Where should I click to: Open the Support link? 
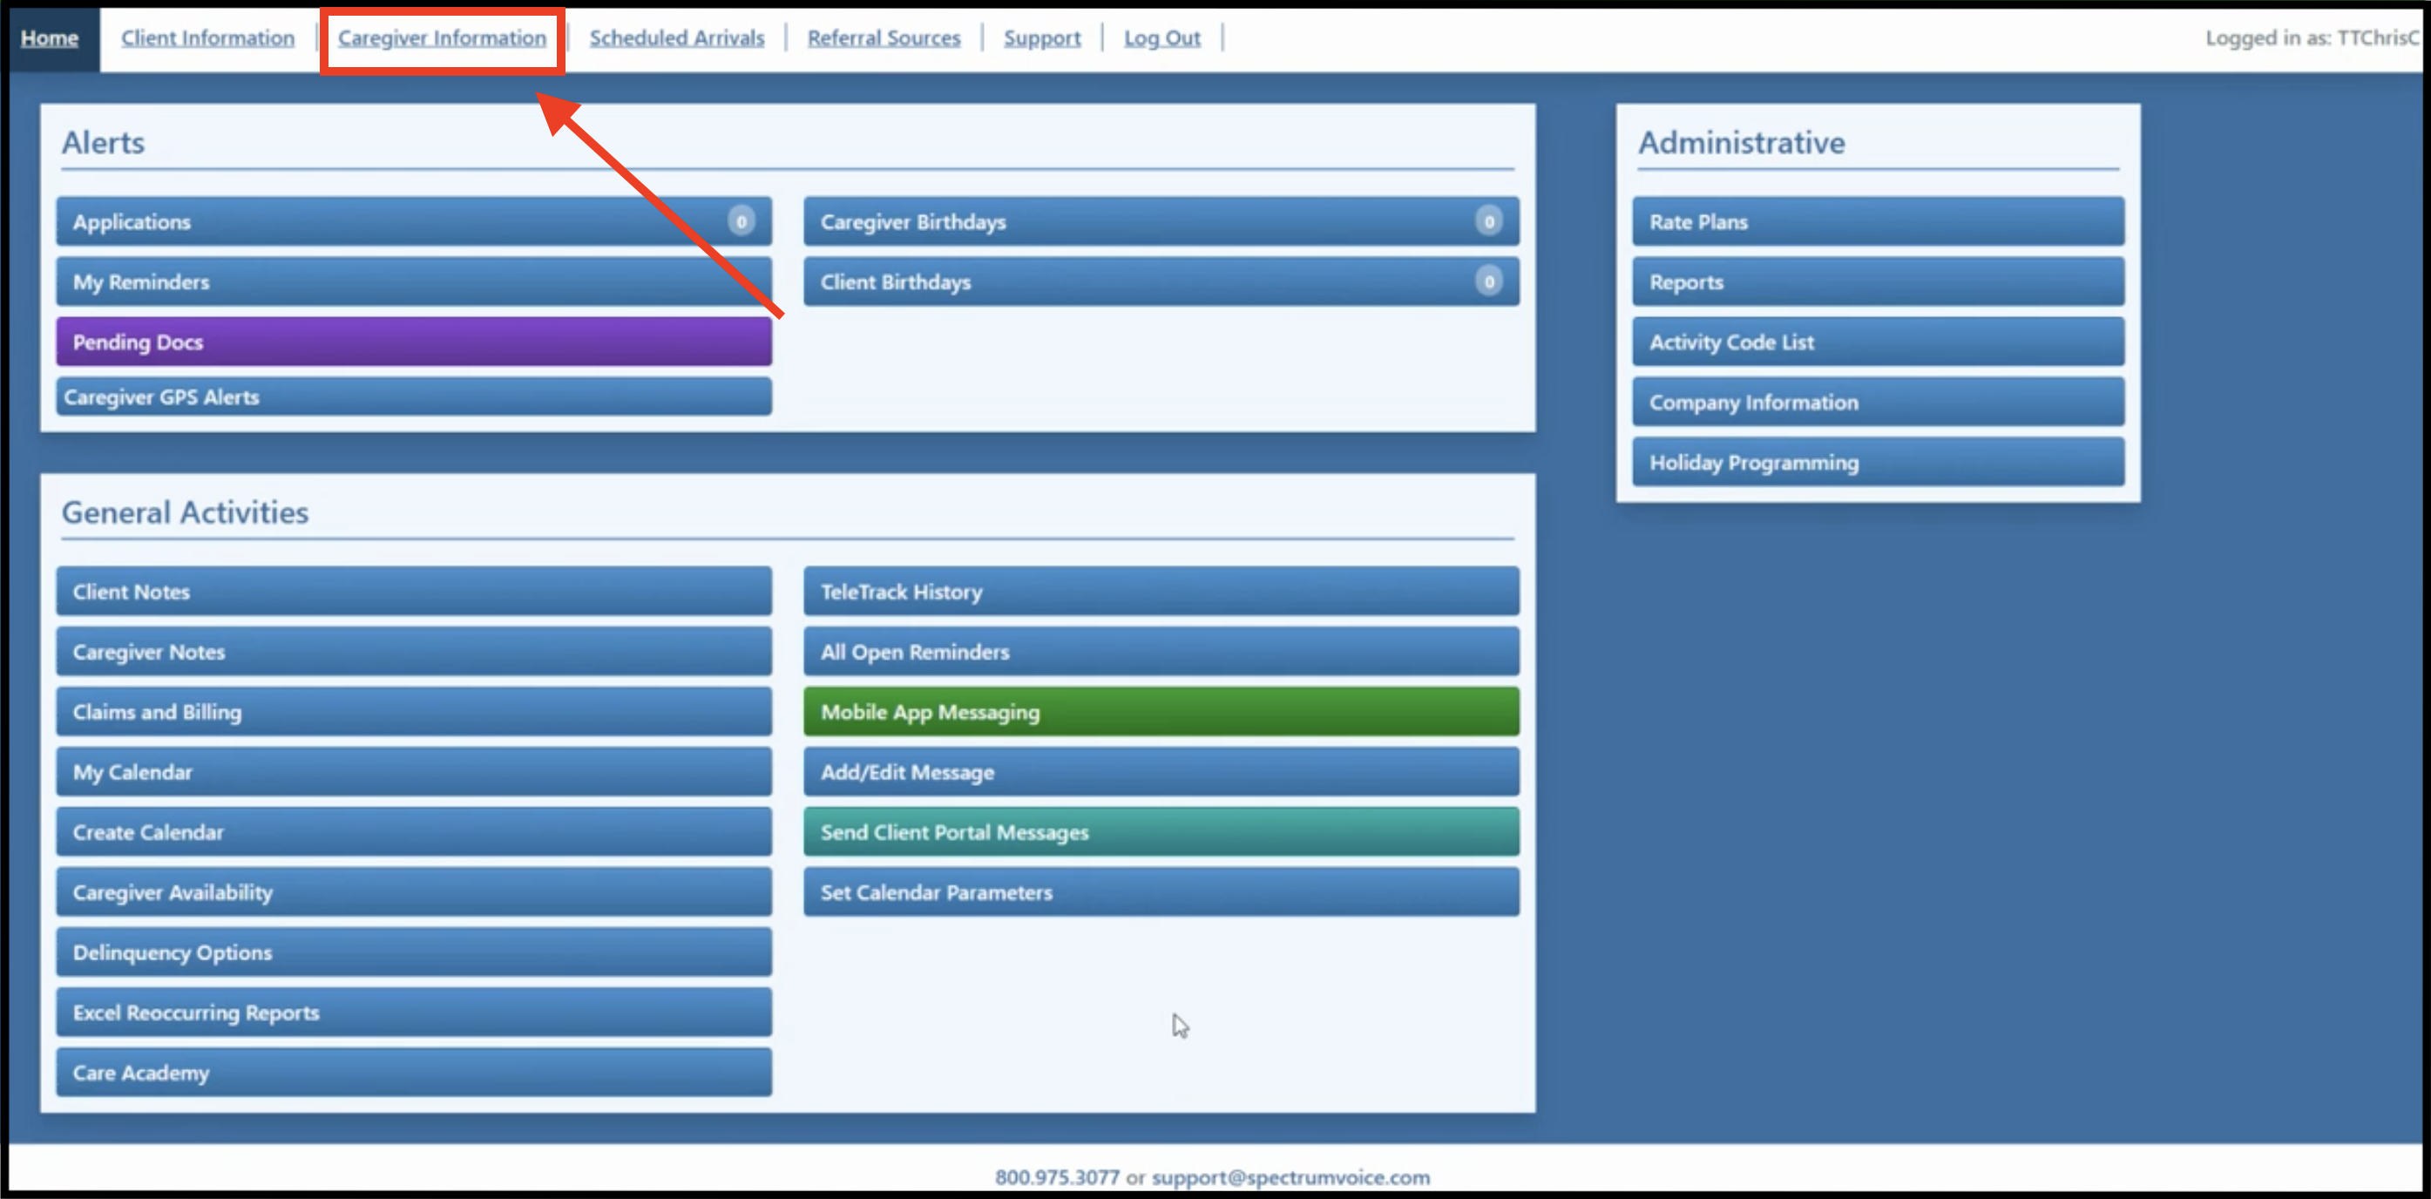point(1042,37)
